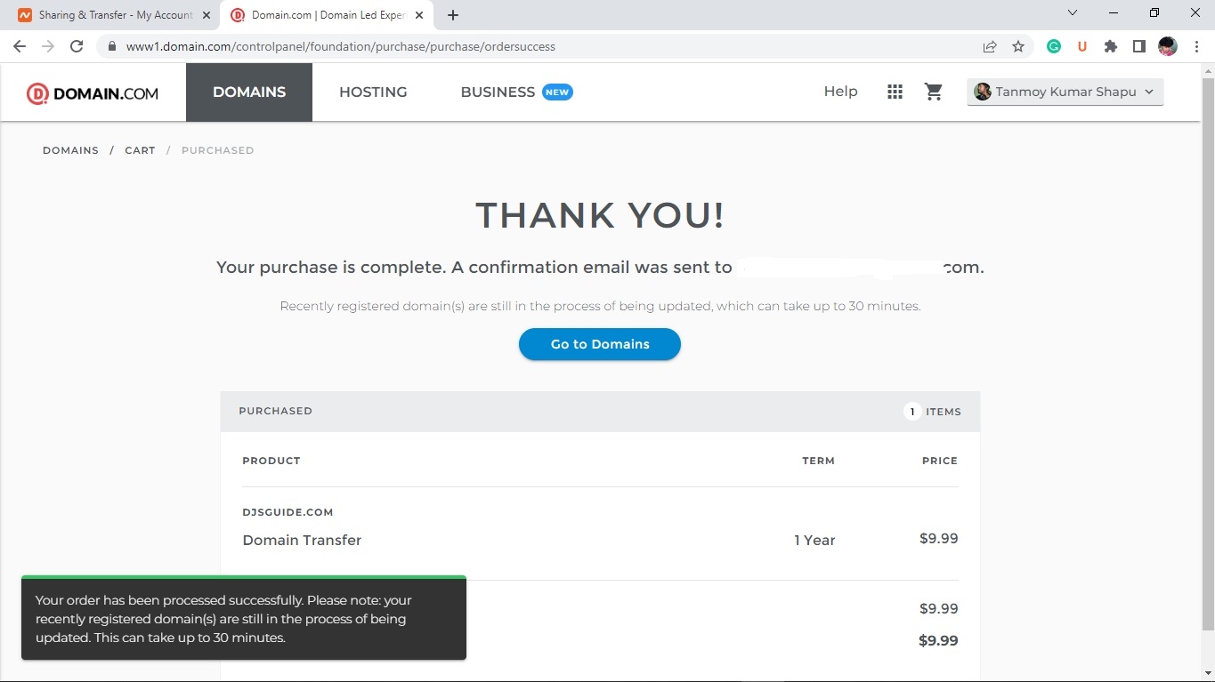Click the Go to Domains button
Image resolution: width=1215 pixels, height=682 pixels.
(599, 344)
